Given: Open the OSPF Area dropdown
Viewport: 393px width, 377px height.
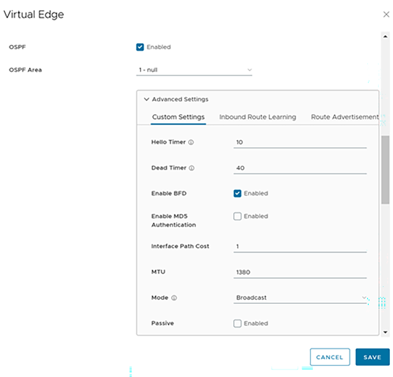Looking at the screenshot, I should [x=194, y=70].
